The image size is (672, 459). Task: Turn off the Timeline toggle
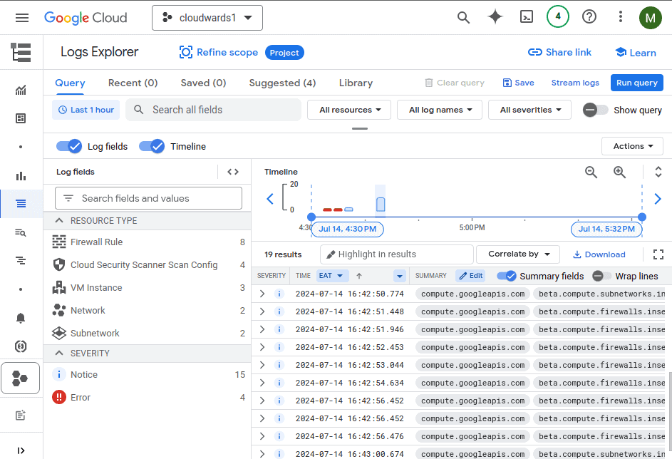point(152,146)
